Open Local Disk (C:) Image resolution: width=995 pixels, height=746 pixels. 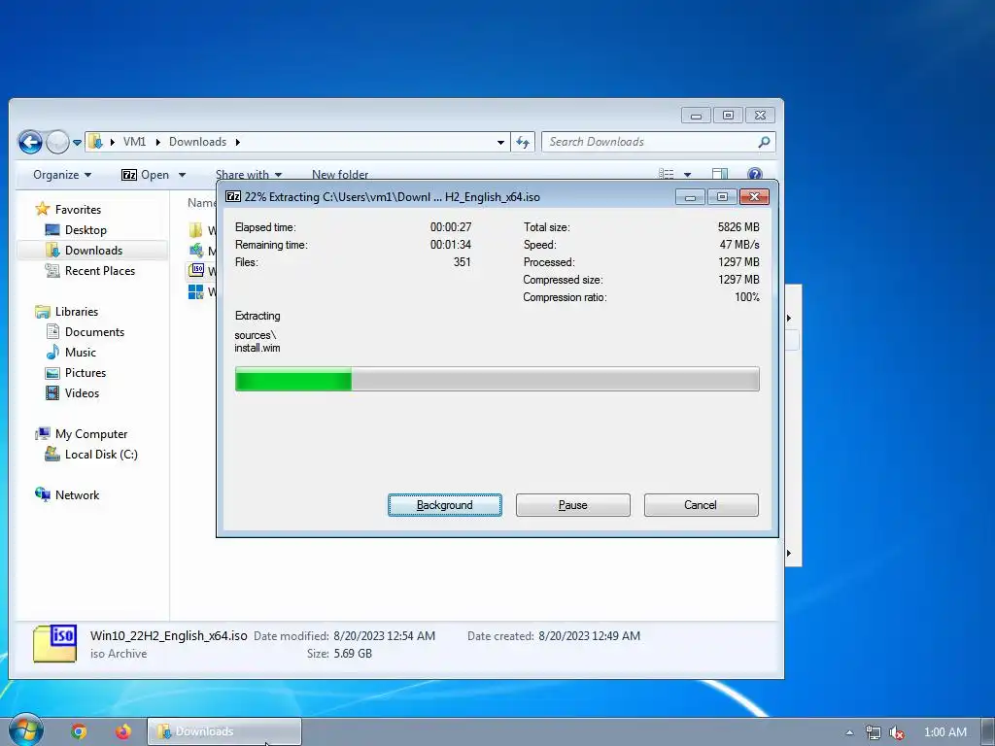click(101, 455)
